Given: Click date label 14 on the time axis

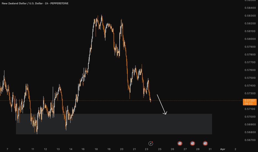Looking at the screenshot, I should pyautogui.click(x=71, y=149).
